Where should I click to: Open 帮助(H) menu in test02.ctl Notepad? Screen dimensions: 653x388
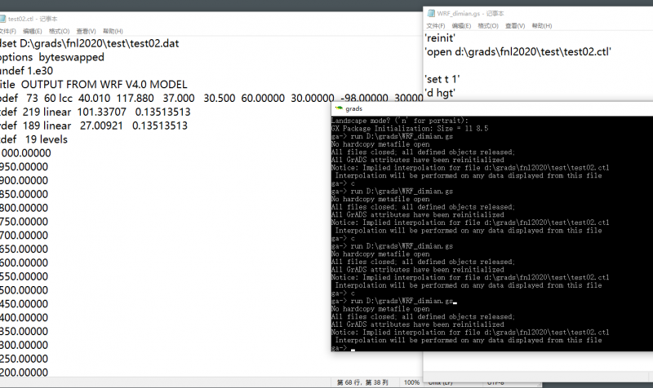point(113,31)
